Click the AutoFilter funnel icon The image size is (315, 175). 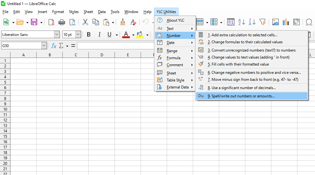pos(262,22)
